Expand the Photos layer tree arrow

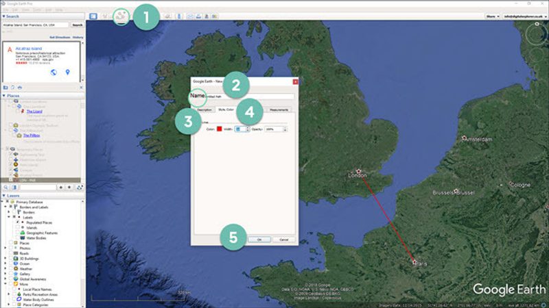[5, 248]
